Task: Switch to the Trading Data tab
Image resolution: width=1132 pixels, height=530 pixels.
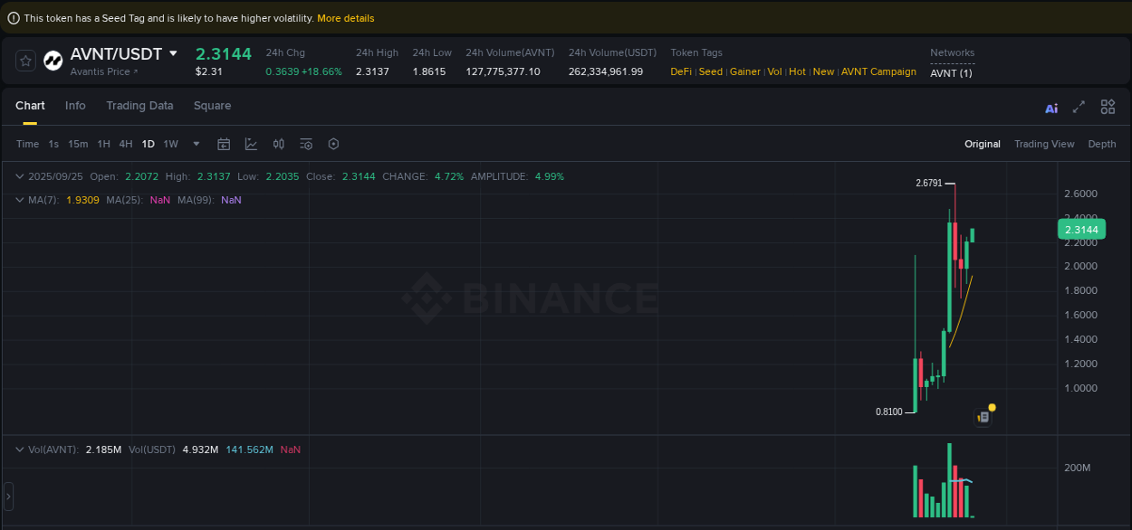Action: click(139, 106)
